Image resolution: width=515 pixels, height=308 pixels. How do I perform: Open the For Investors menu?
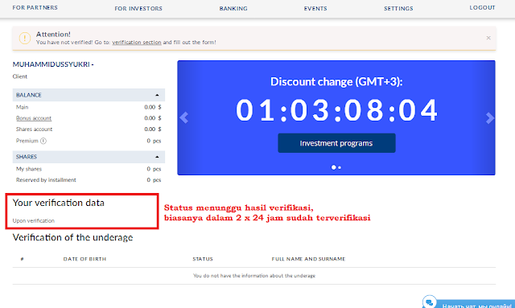[x=138, y=9]
